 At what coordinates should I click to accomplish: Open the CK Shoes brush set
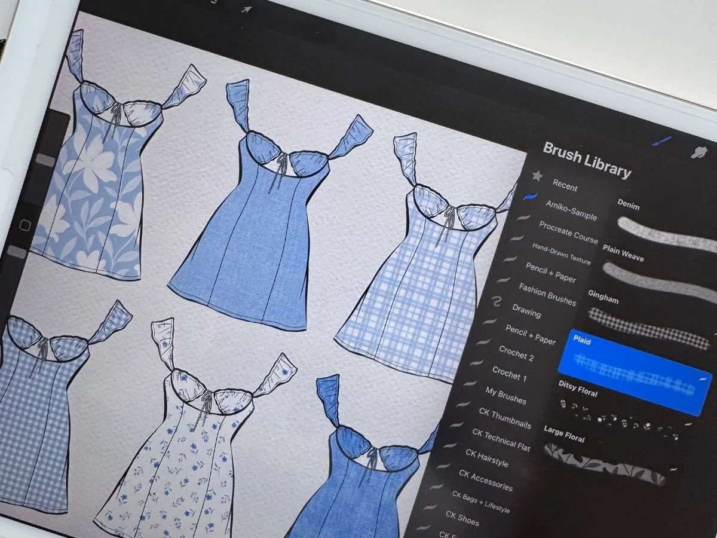[x=462, y=517]
